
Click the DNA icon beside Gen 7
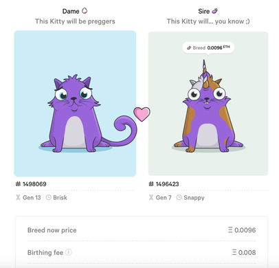[151, 197]
